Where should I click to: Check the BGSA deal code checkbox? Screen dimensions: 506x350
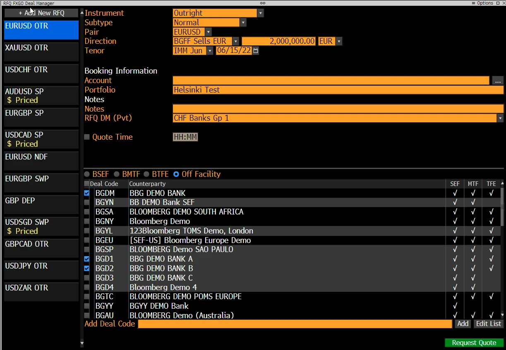[86, 212]
